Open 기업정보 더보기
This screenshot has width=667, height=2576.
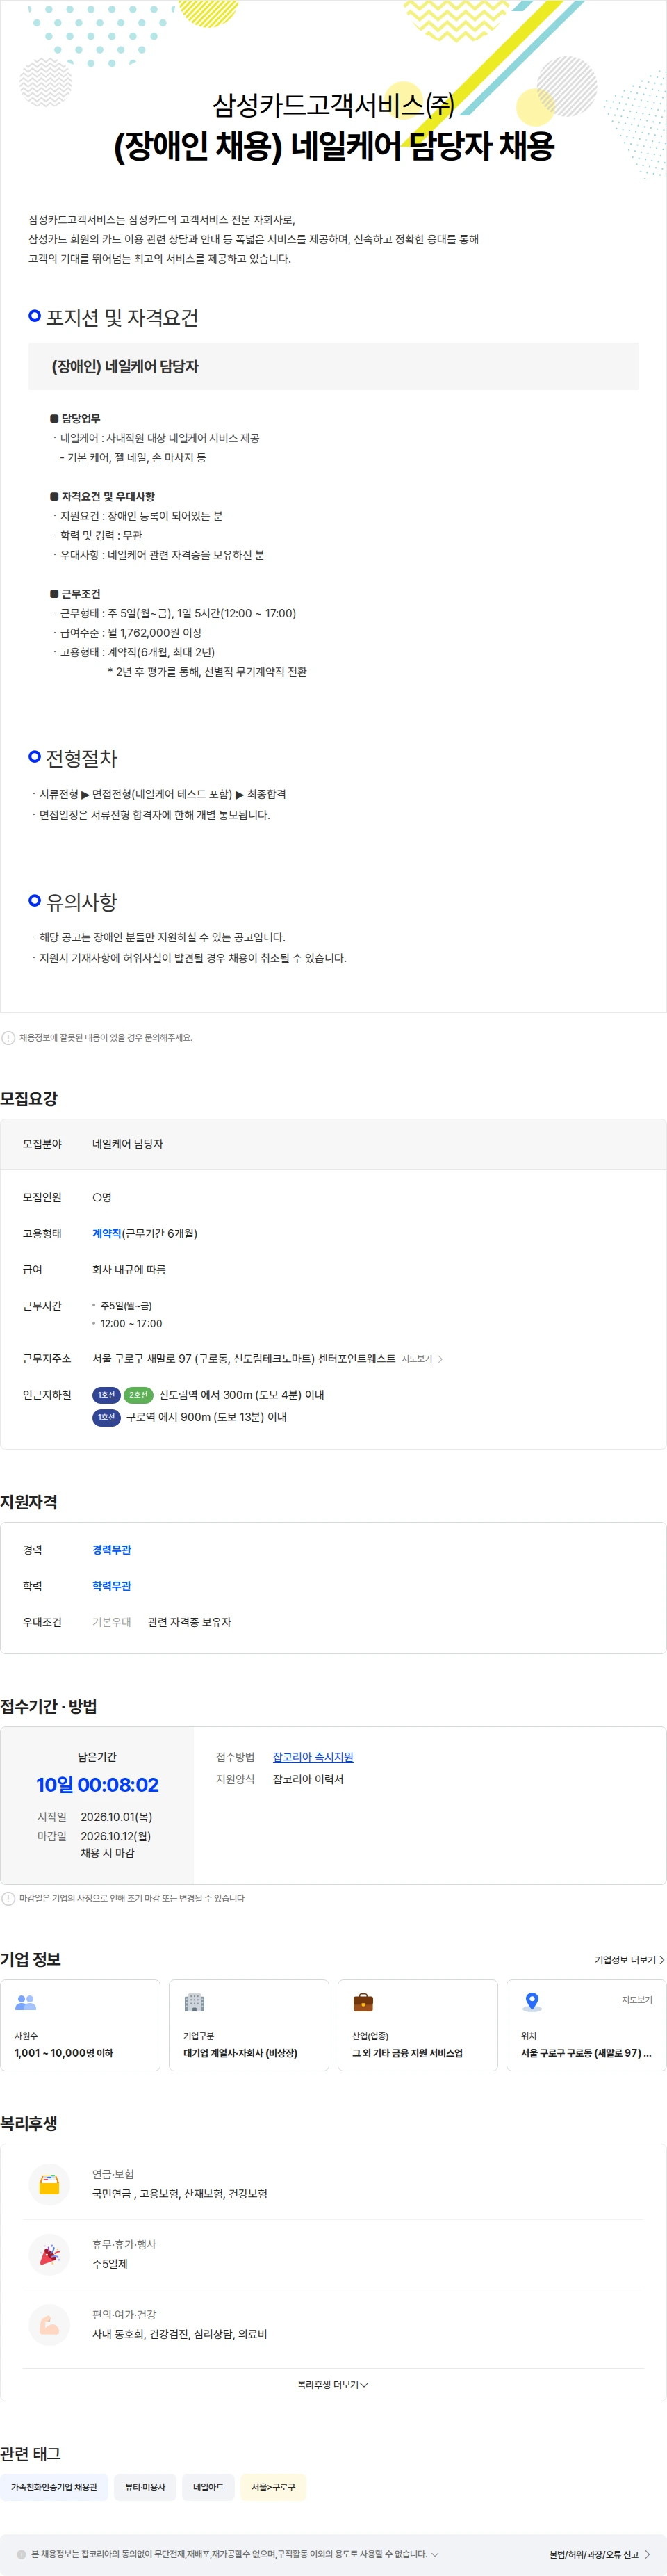(x=629, y=1960)
